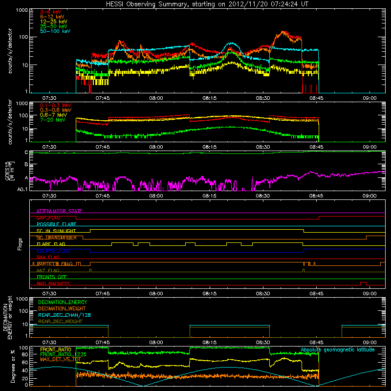This screenshot has height=391, width=391.
Task: Click counts/s/detector label of the keV panel
Action: coord(10,51)
